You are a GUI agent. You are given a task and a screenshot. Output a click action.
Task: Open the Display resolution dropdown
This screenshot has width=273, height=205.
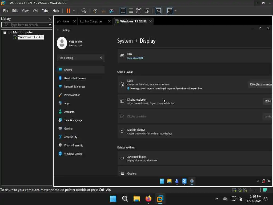tap(268, 101)
